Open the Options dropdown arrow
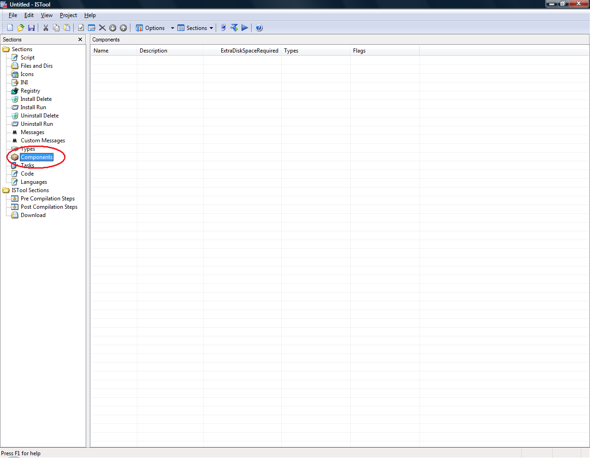This screenshot has width=590, height=458. (x=172, y=28)
